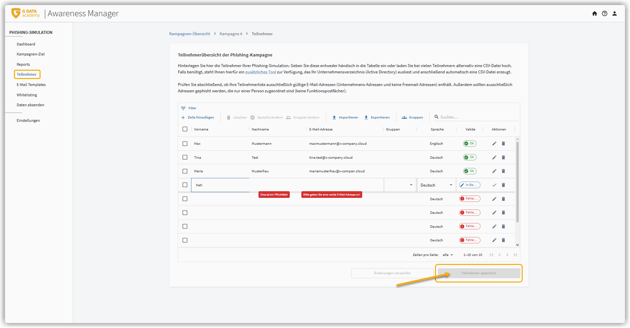This screenshot has width=630, height=328.
Task: Open help question mark icon
Action: click(604, 14)
